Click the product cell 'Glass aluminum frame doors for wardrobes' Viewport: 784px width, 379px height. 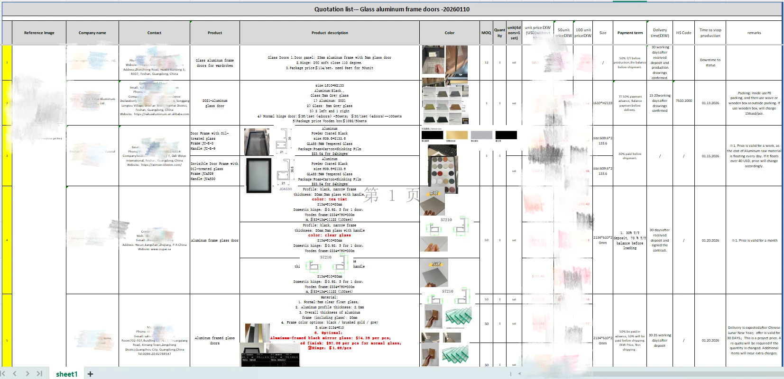click(x=215, y=63)
